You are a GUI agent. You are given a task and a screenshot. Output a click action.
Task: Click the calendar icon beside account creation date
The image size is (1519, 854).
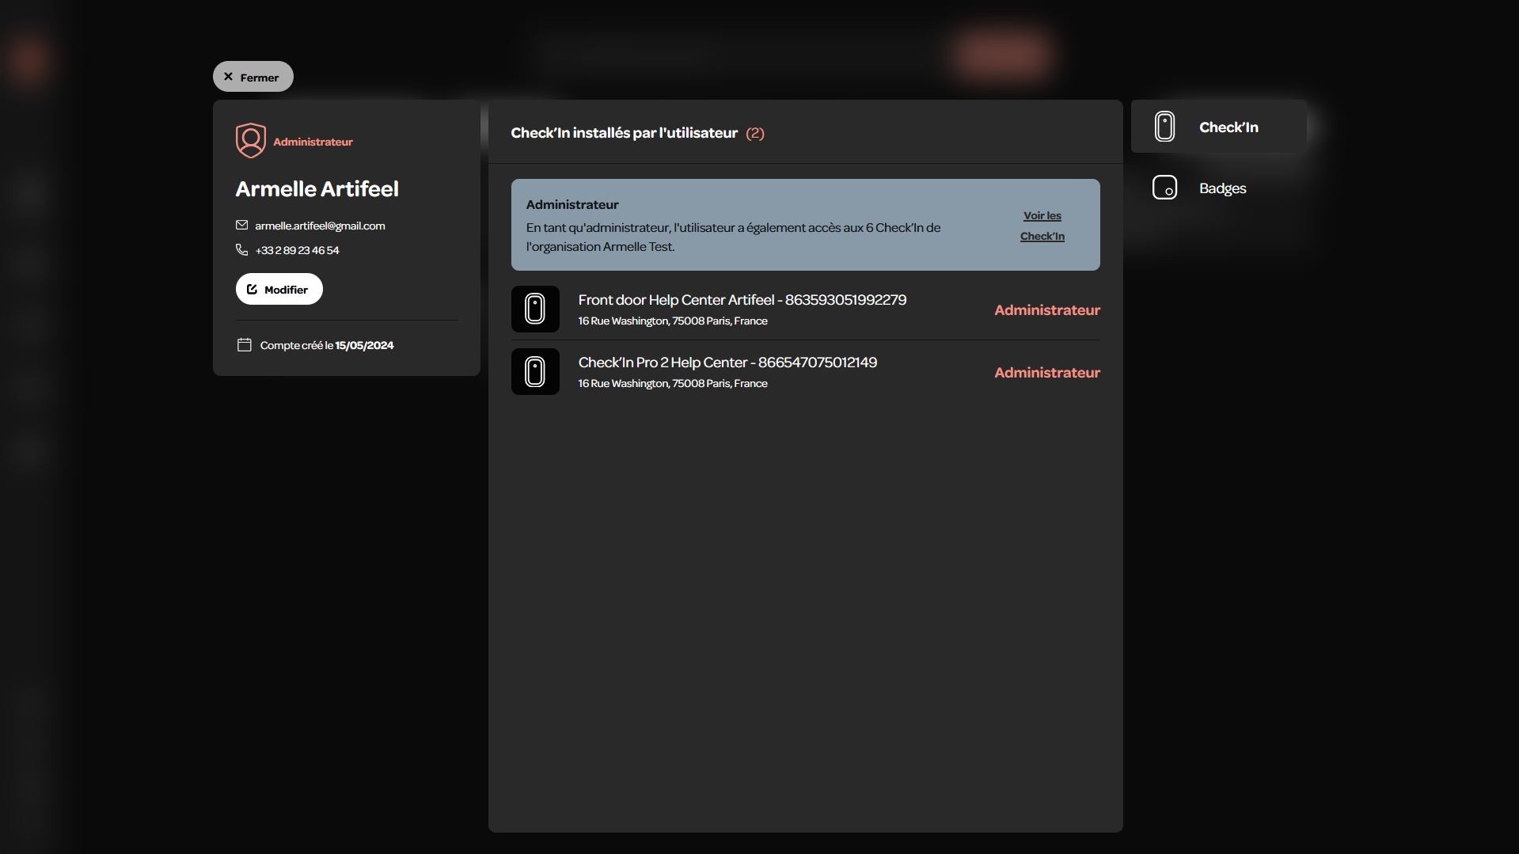click(244, 345)
